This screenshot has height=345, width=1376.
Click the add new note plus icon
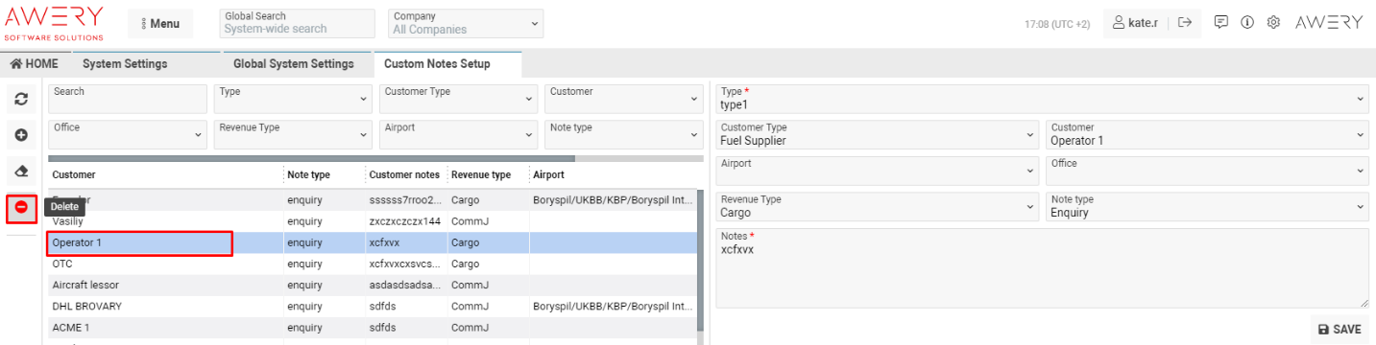[x=21, y=136]
